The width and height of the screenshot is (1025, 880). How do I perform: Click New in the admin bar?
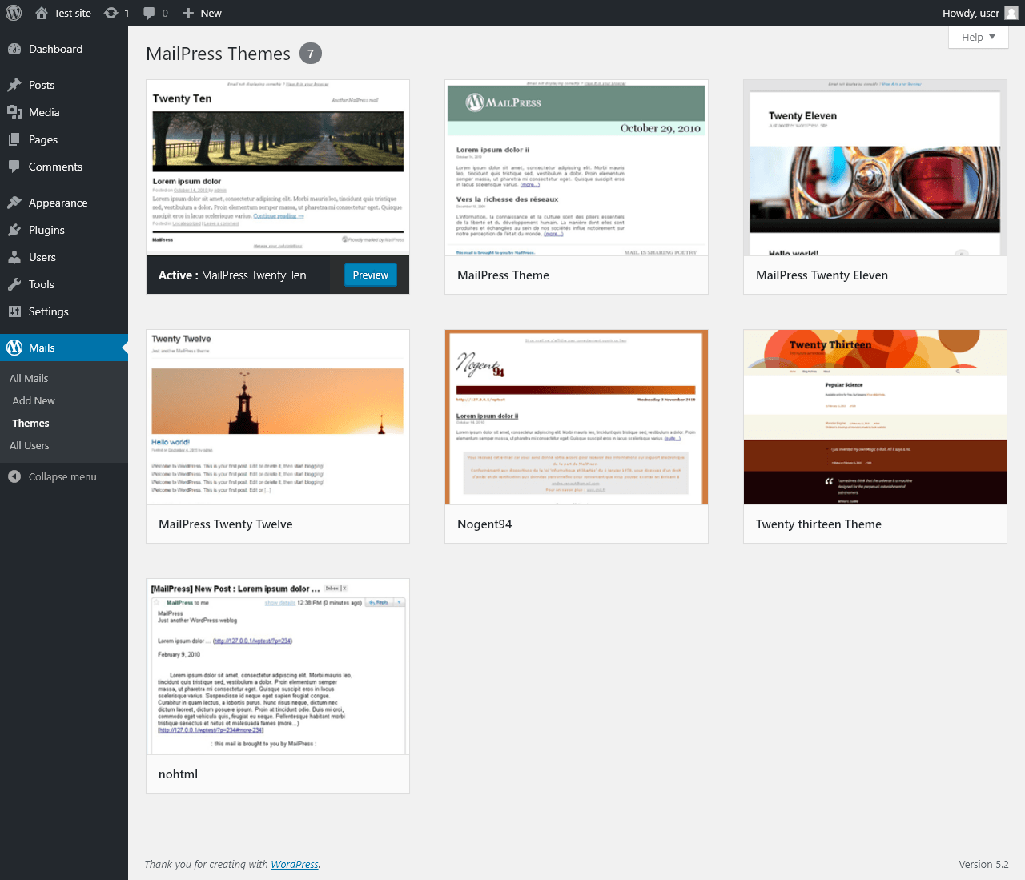click(211, 13)
